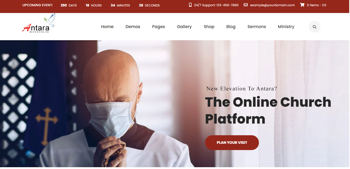Image resolution: width=350 pixels, height=169 pixels.
Task: Click the Antara dove logo
Action: pos(39,24)
